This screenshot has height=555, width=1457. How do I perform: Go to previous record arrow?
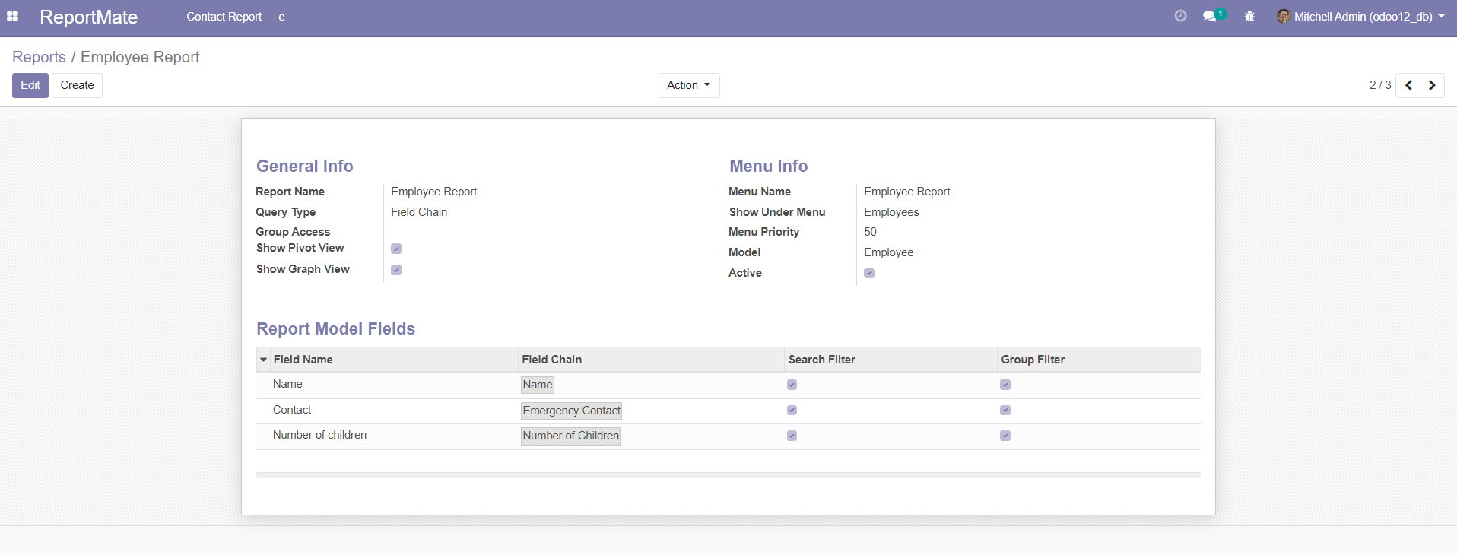(x=1408, y=85)
